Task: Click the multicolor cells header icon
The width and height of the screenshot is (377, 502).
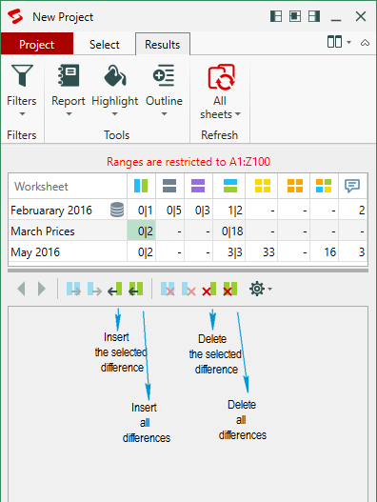Action: 324,186
